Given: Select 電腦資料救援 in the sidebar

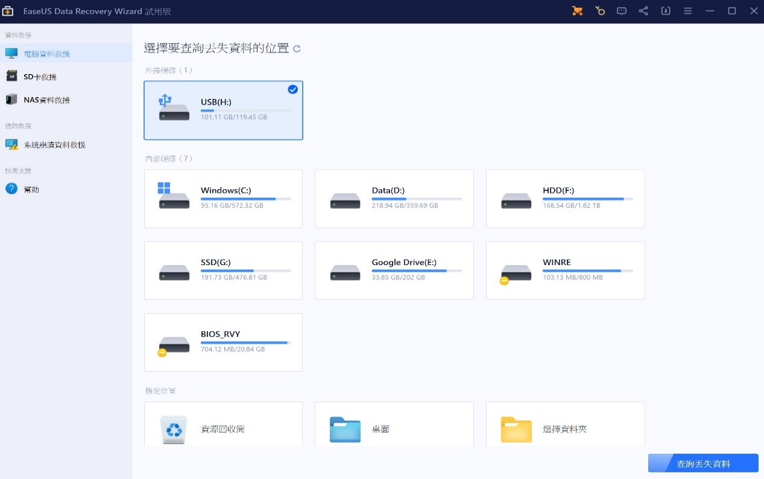Looking at the screenshot, I should tap(66, 54).
